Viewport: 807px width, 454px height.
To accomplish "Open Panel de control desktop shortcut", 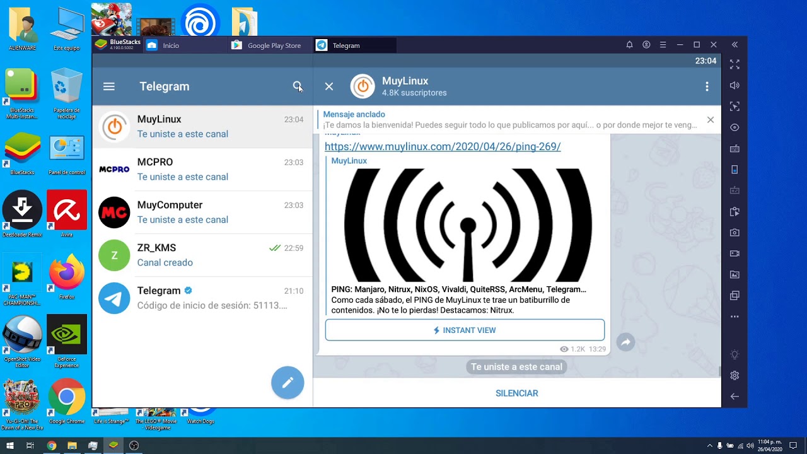I will [66, 155].
